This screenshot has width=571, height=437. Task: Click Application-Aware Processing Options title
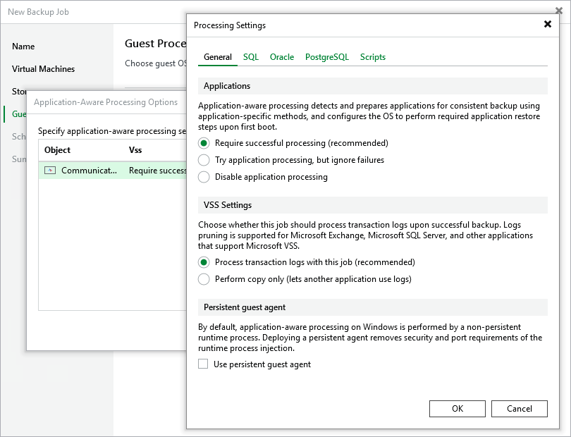[106, 102]
